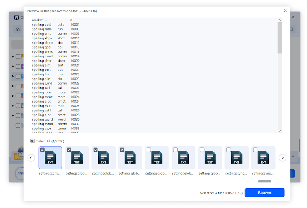Screen dimensions: 307x208
Task: Open the settingsconv... TXT file thumbnail
Action: click(50, 158)
